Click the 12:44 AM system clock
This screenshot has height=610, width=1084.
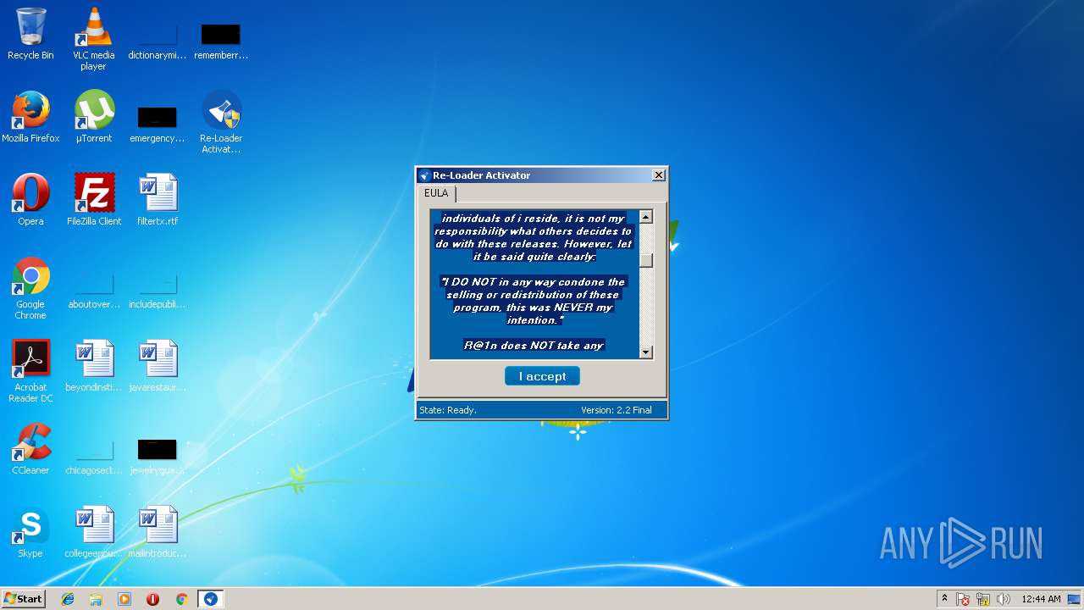click(x=1041, y=599)
